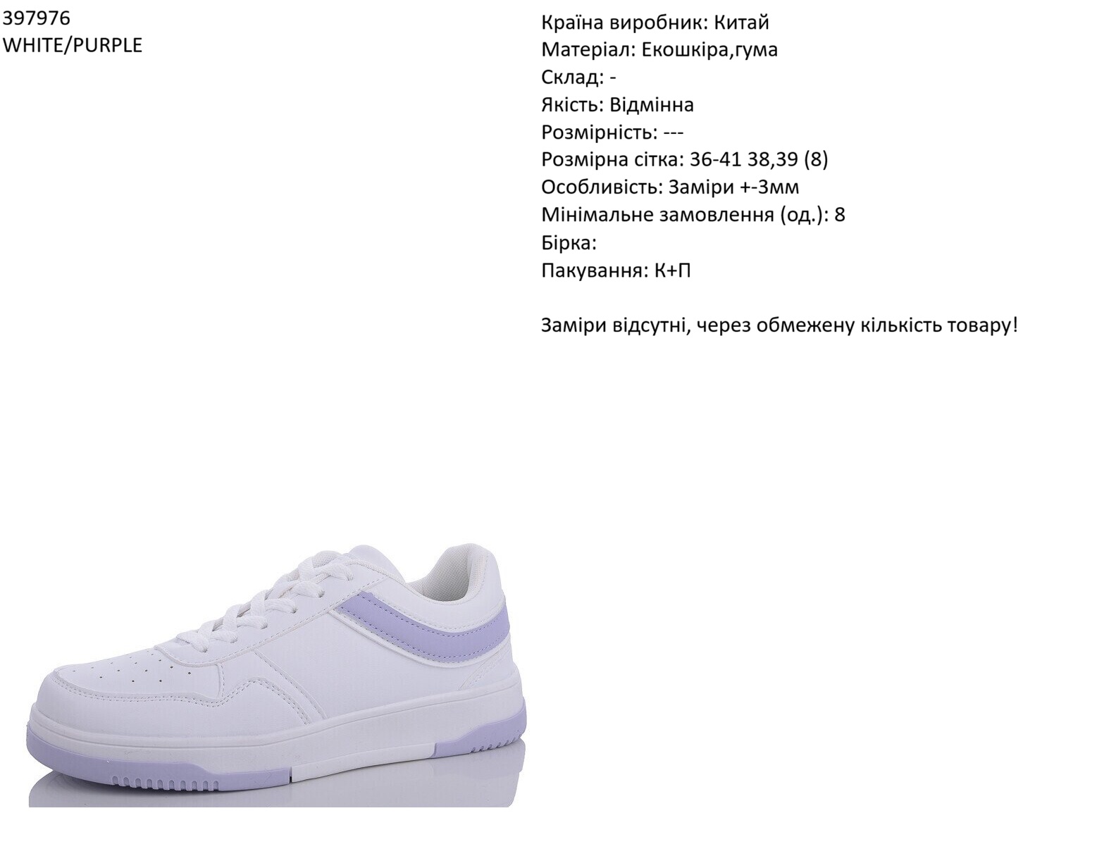Click the Пакування: К+П line

click(x=616, y=271)
